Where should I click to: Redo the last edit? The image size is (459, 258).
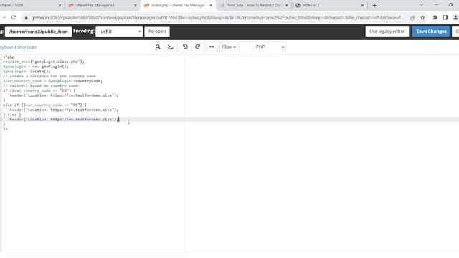pos(198,47)
